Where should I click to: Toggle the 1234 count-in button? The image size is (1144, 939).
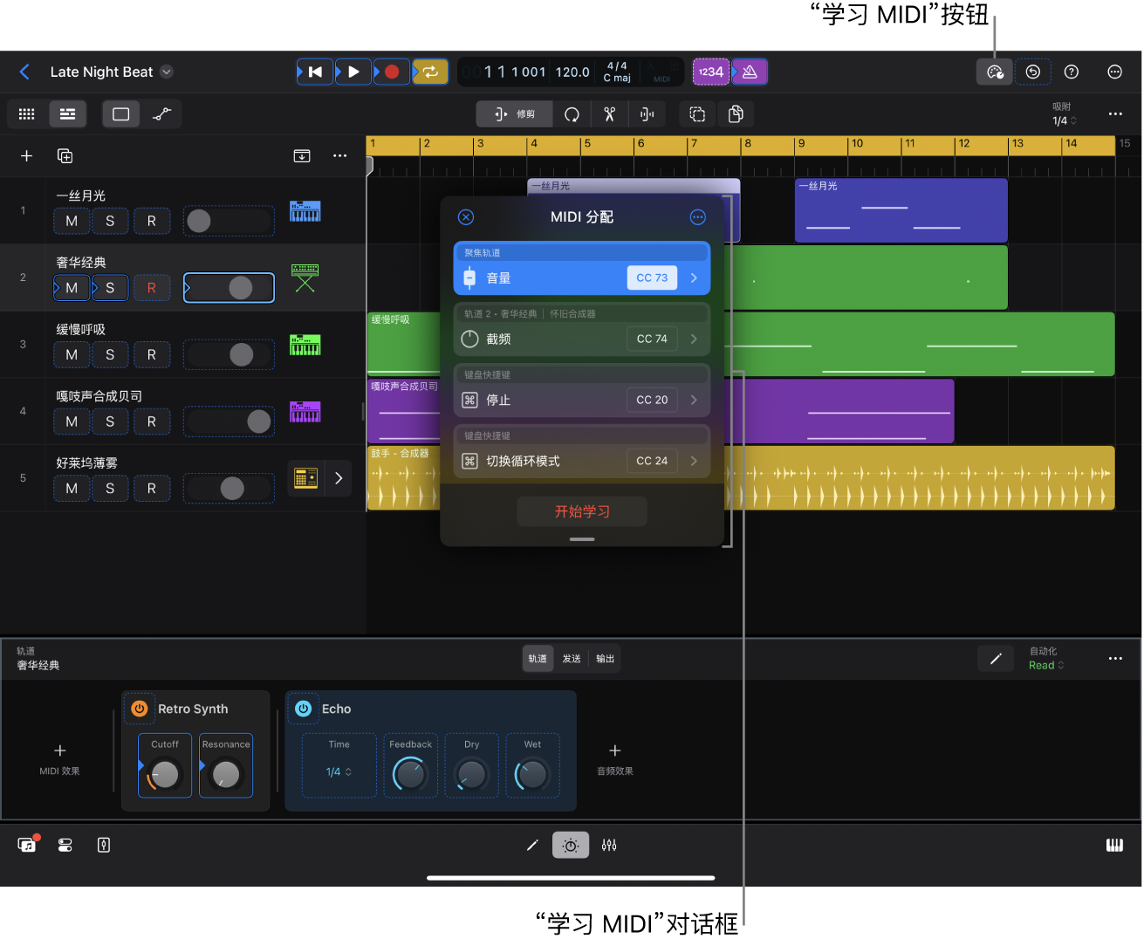711,72
